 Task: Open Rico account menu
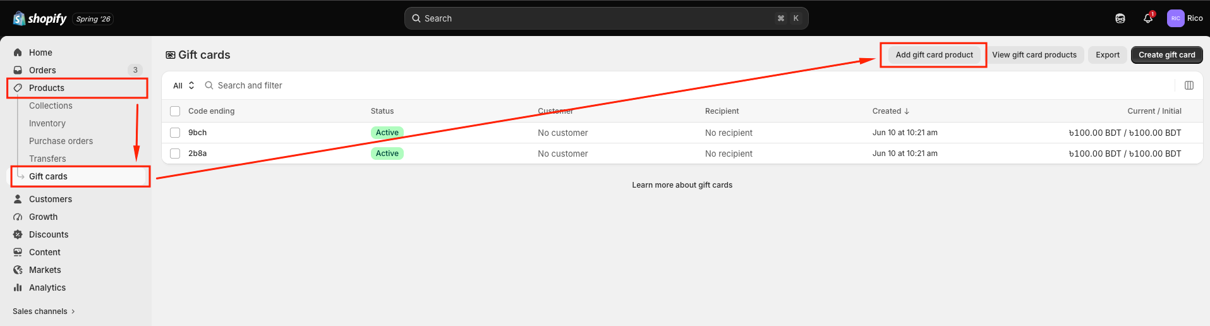(x=1185, y=18)
